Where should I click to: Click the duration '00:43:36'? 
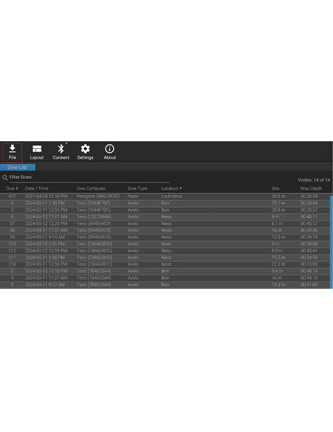(x=309, y=230)
